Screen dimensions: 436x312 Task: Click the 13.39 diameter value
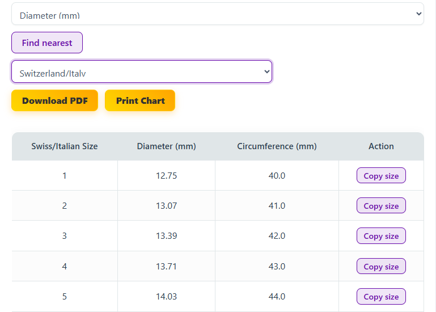(x=166, y=236)
